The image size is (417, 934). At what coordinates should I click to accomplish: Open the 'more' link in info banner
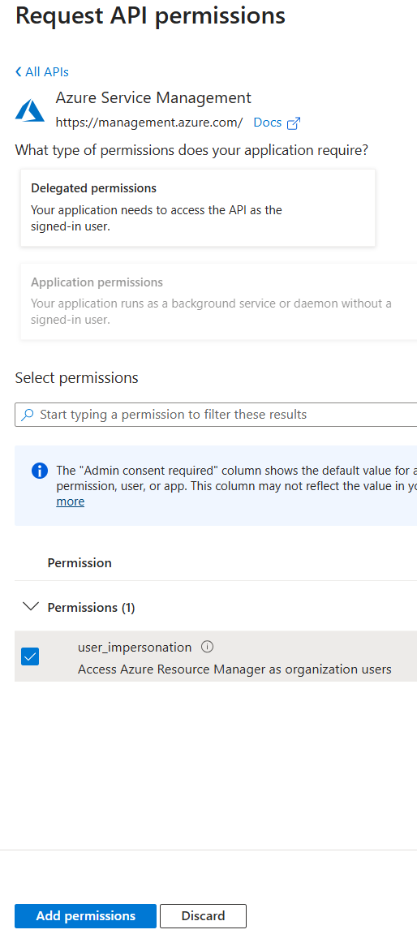click(x=71, y=501)
